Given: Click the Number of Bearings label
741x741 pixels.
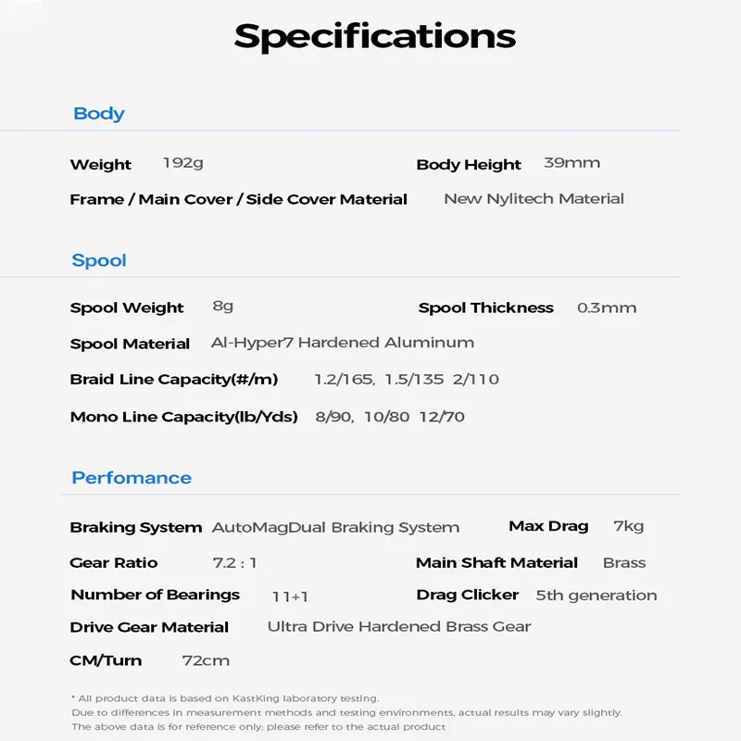Looking at the screenshot, I should (155, 595).
